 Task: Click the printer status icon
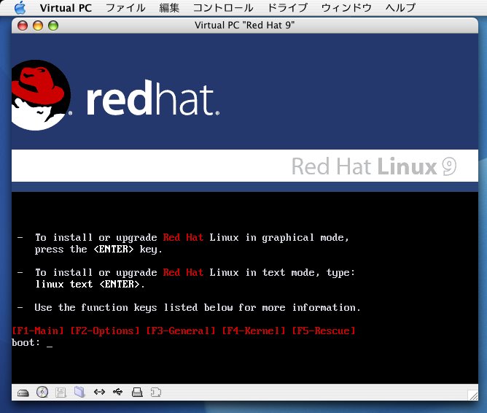pyautogui.click(x=137, y=392)
